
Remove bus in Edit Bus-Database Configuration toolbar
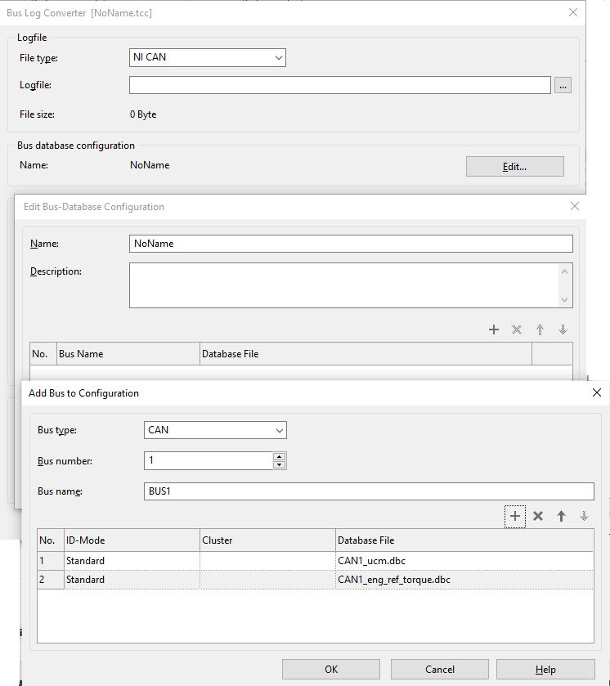click(517, 330)
